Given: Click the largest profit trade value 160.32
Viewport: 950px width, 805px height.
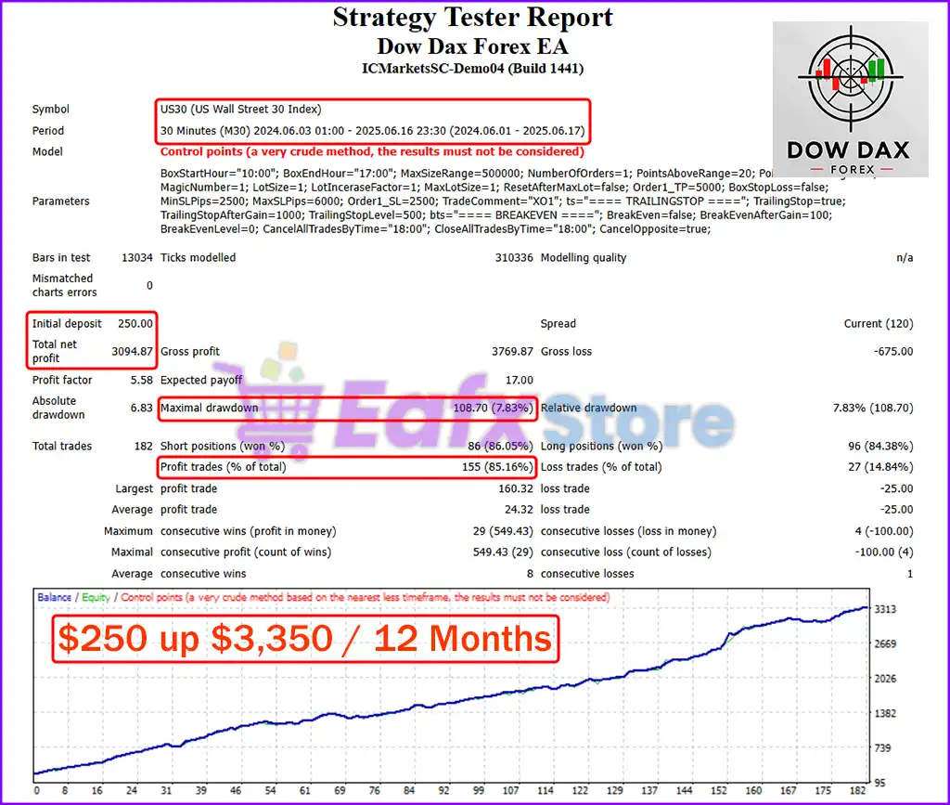Looking at the screenshot, I should tap(516, 488).
